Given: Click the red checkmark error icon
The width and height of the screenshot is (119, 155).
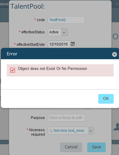Looking at the screenshot, I should point(12,70).
